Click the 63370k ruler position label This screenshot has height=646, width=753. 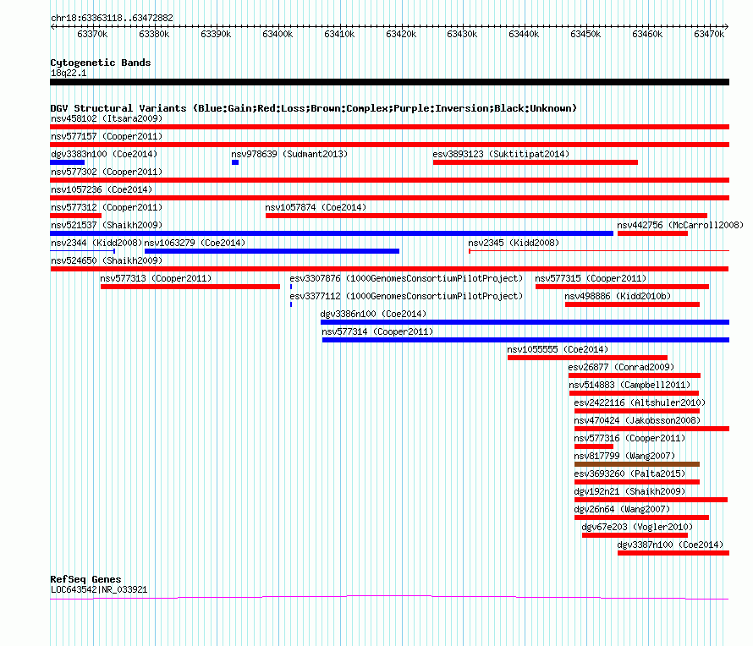(x=92, y=34)
